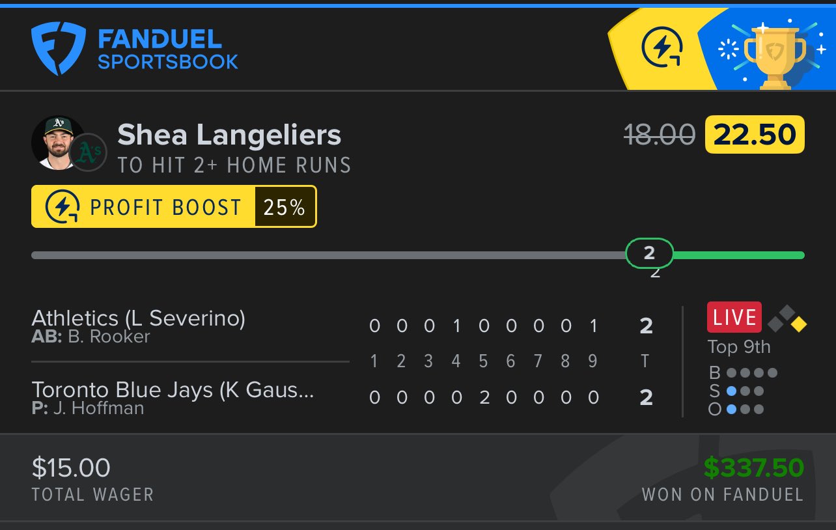Tap the yellow profit boost lightning icon
This screenshot has width=836, height=530.
pos(662,48)
